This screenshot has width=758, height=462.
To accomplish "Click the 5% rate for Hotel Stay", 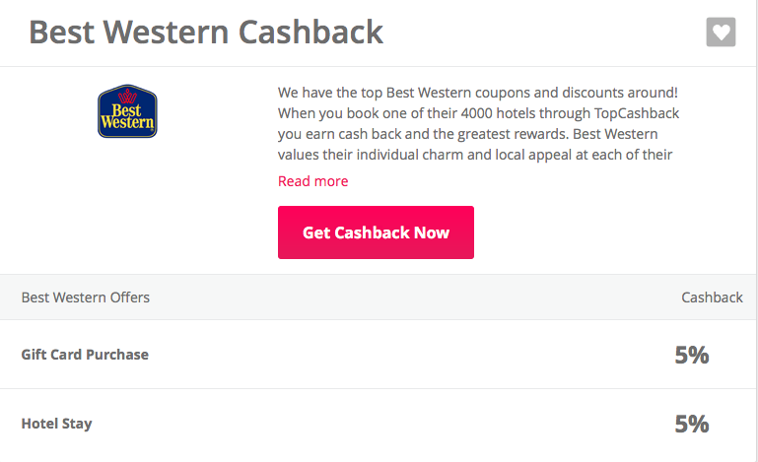I will [x=691, y=424].
